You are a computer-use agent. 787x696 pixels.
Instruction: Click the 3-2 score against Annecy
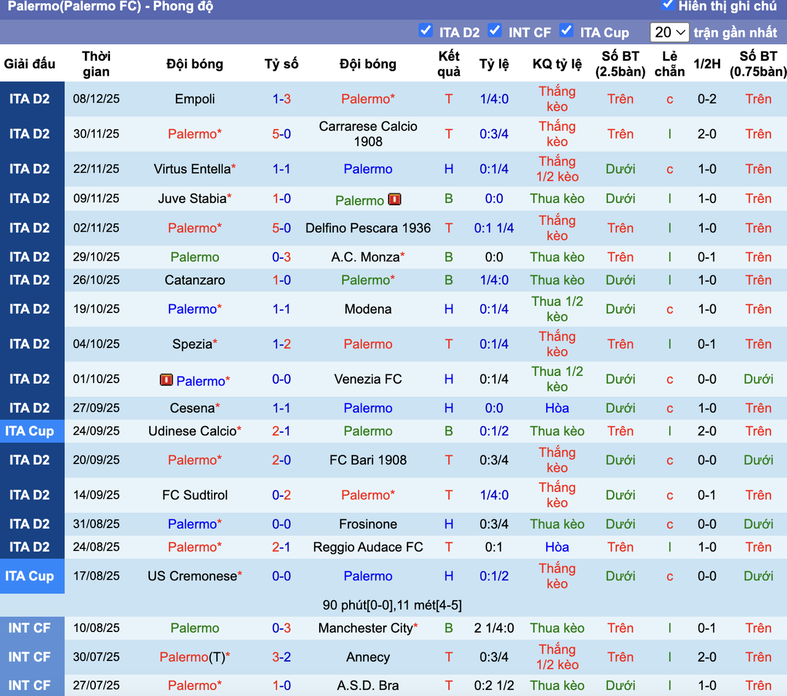[x=282, y=657]
